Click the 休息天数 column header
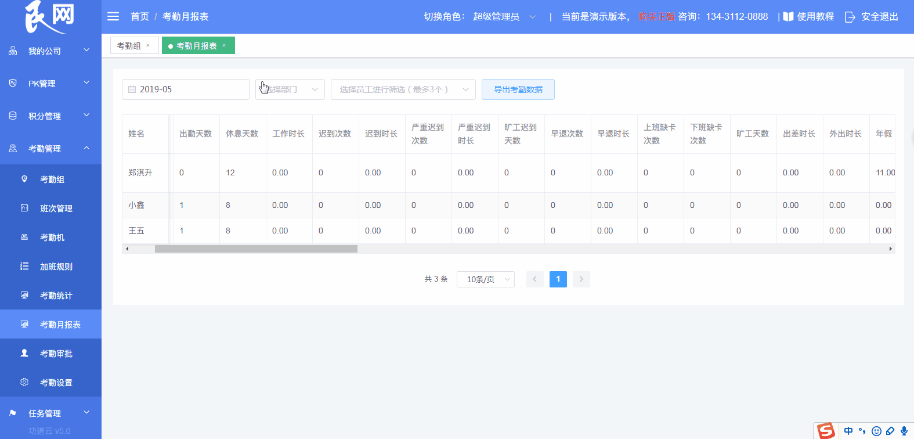Image resolution: width=914 pixels, height=439 pixels. pyautogui.click(x=243, y=134)
